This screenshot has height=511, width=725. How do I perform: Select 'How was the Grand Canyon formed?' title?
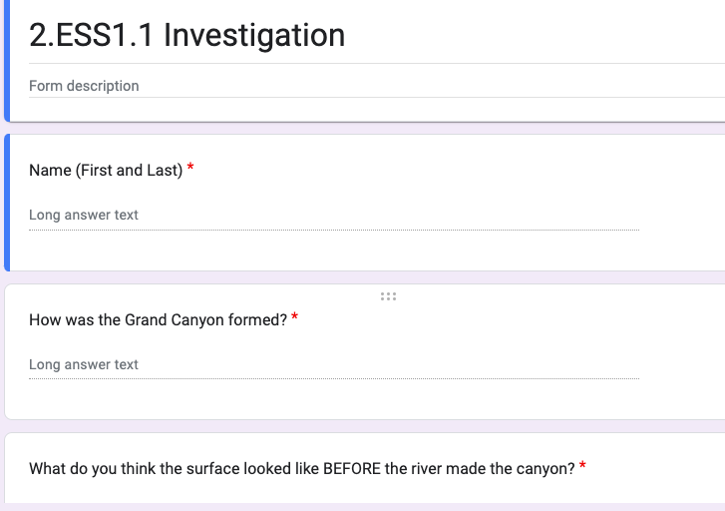158,319
